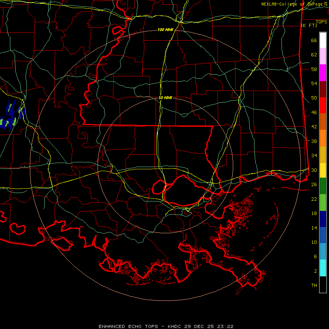The image size is (329, 329).
Task: Click the 54 legend value
Action: (x=314, y=83)
